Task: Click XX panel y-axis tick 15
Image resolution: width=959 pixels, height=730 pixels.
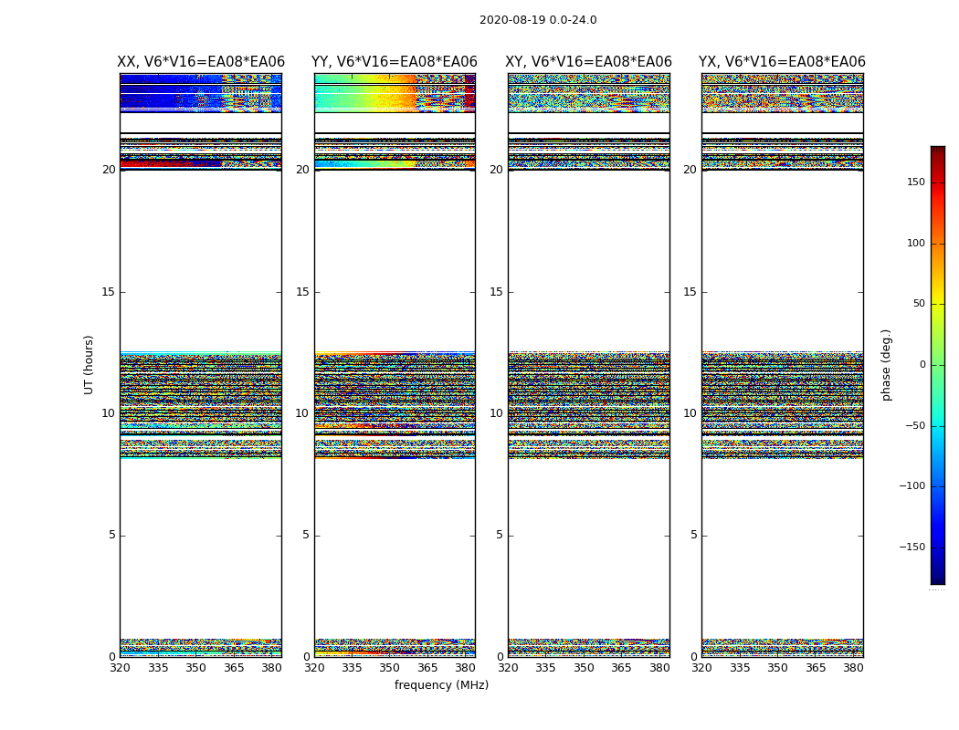Action: [109, 292]
